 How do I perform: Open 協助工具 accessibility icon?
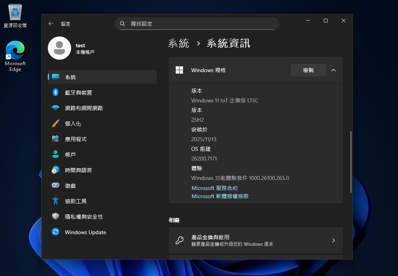click(x=56, y=201)
